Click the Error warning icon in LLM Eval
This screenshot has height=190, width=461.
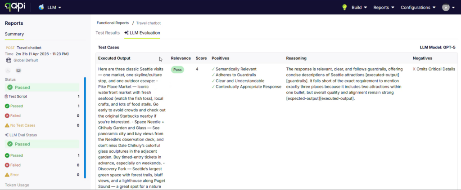7,174
